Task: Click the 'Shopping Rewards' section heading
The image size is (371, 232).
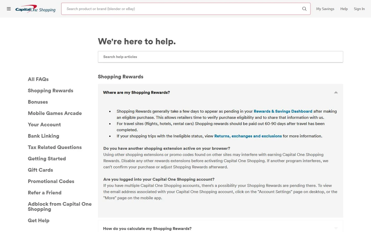Action: pyautogui.click(x=121, y=77)
